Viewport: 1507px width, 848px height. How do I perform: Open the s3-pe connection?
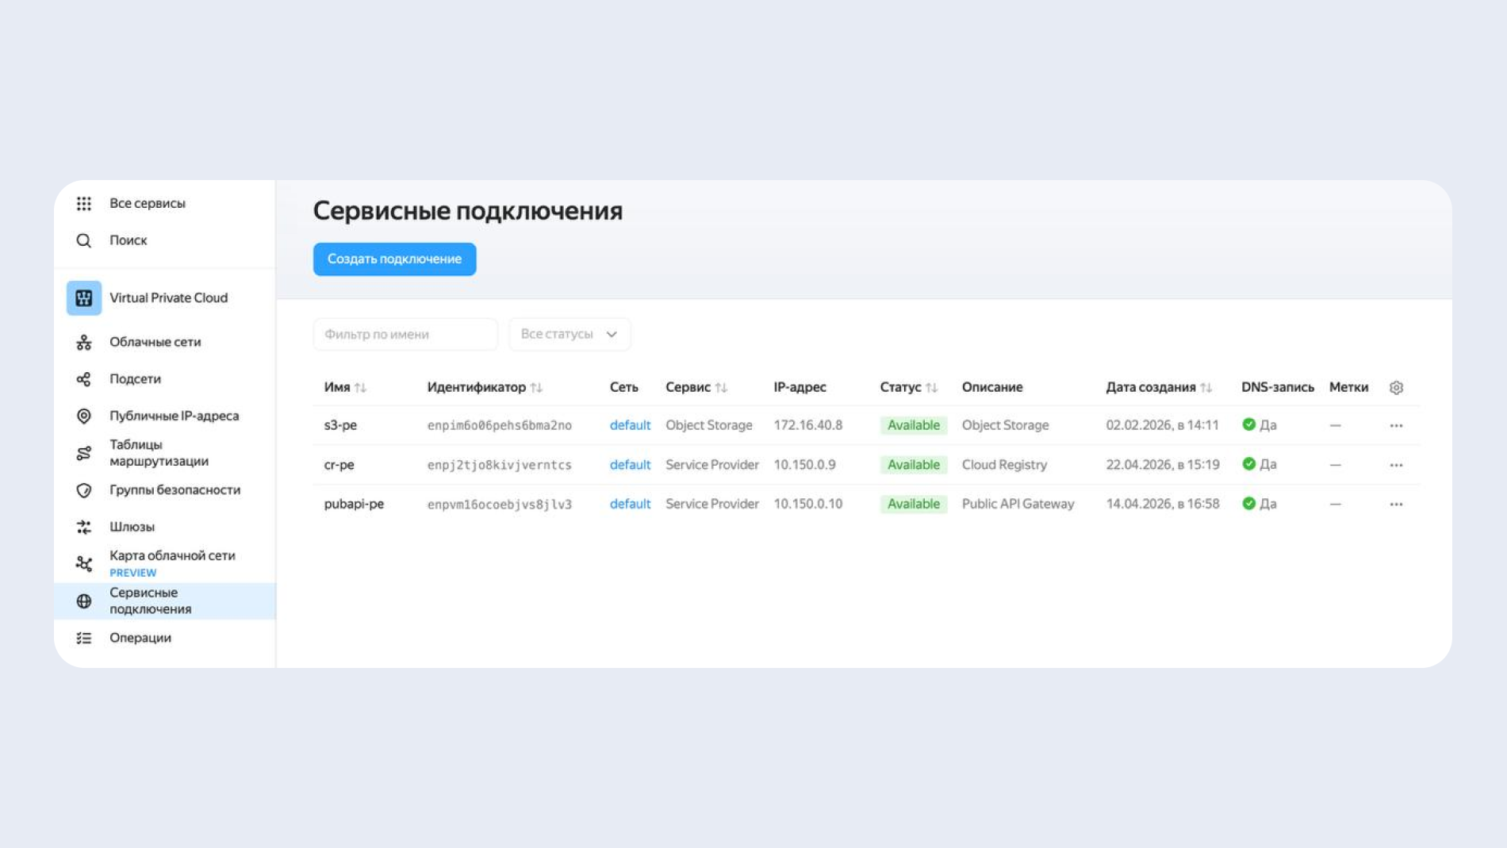pyautogui.click(x=341, y=426)
